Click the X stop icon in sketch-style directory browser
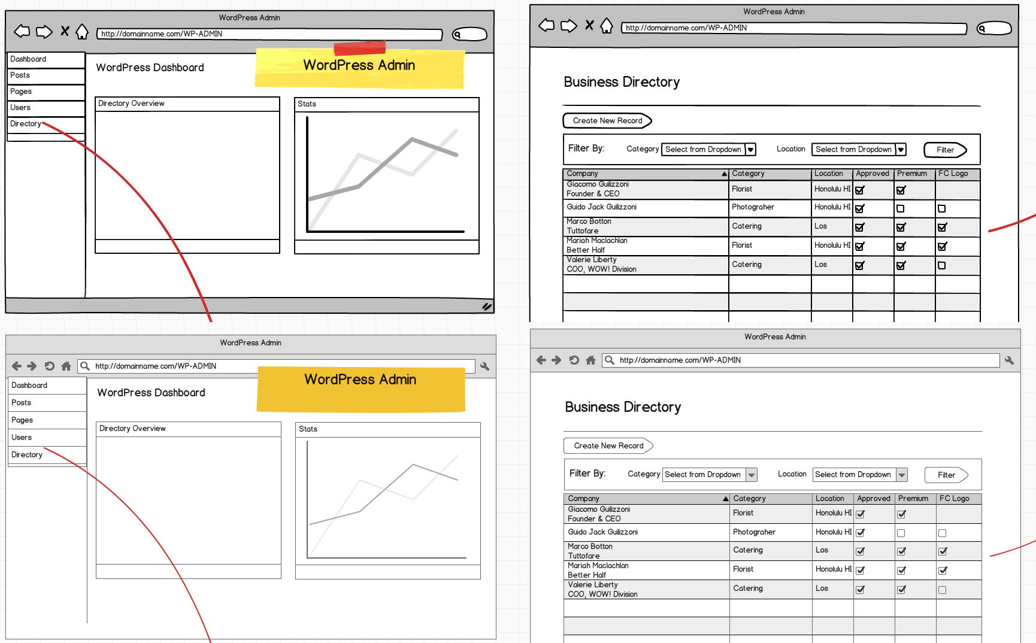This screenshot has height=643, width=1036. coord(589,25)
